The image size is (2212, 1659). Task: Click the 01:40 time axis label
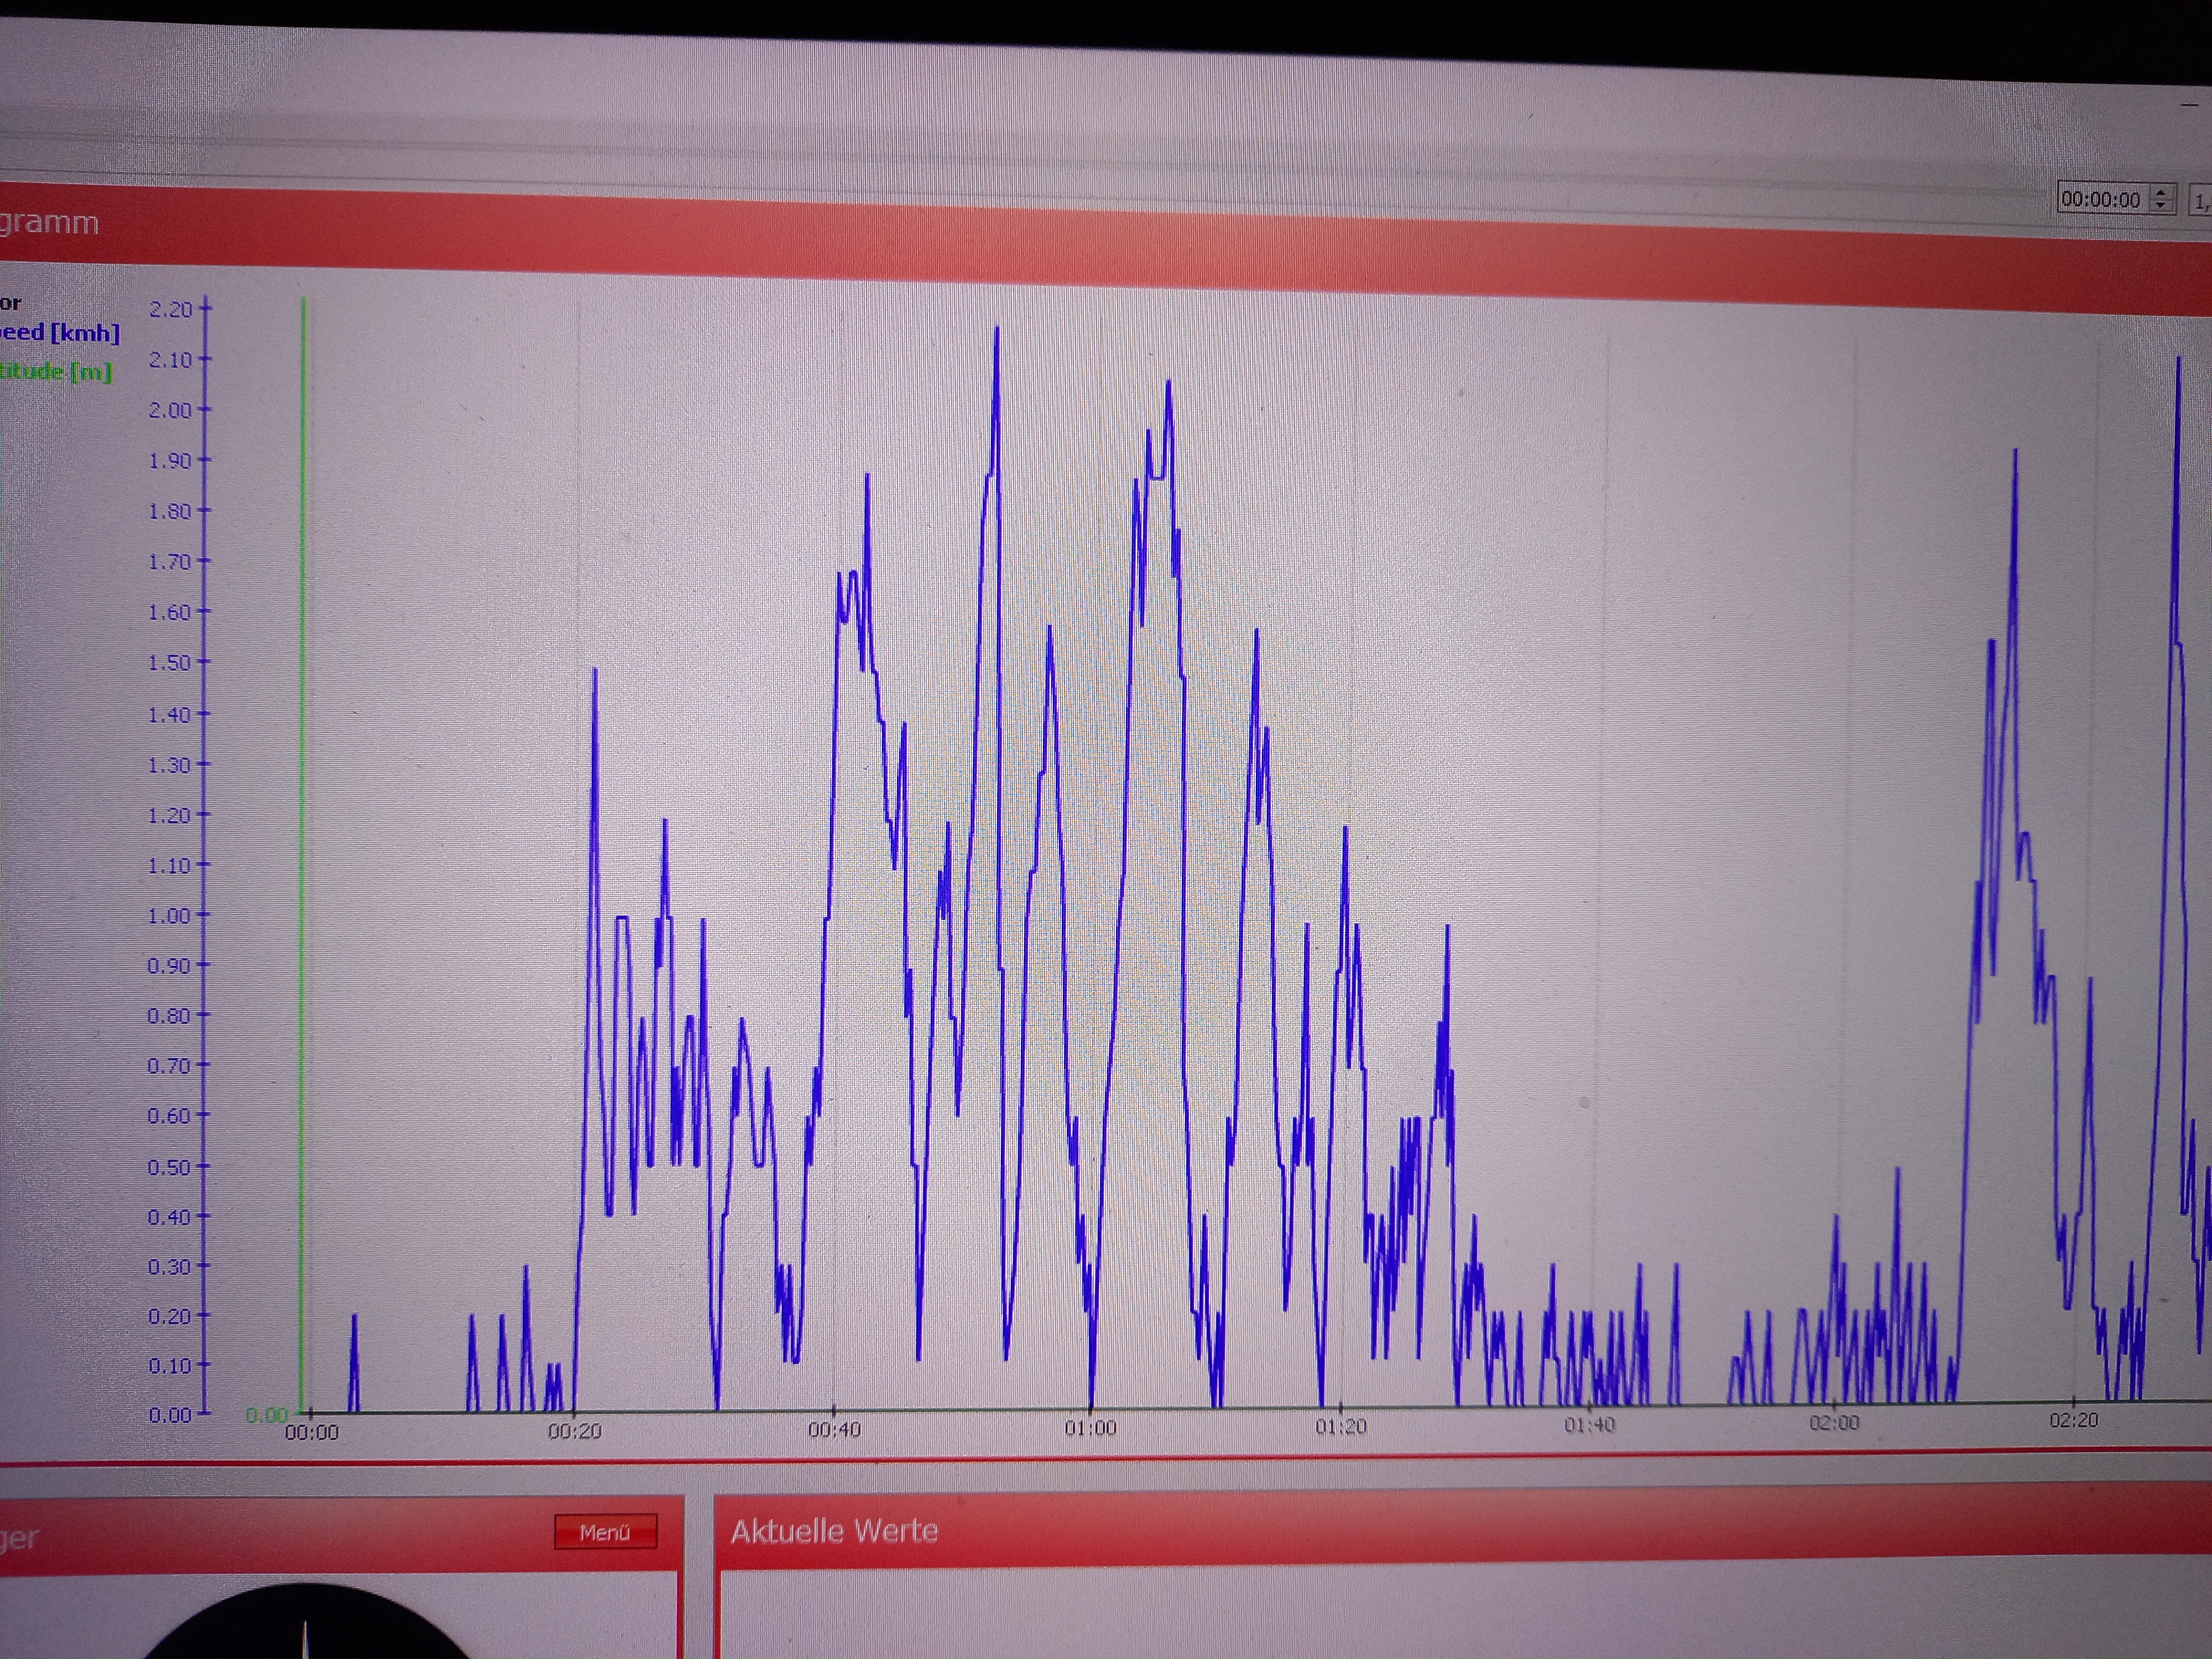point(1589,1425)
